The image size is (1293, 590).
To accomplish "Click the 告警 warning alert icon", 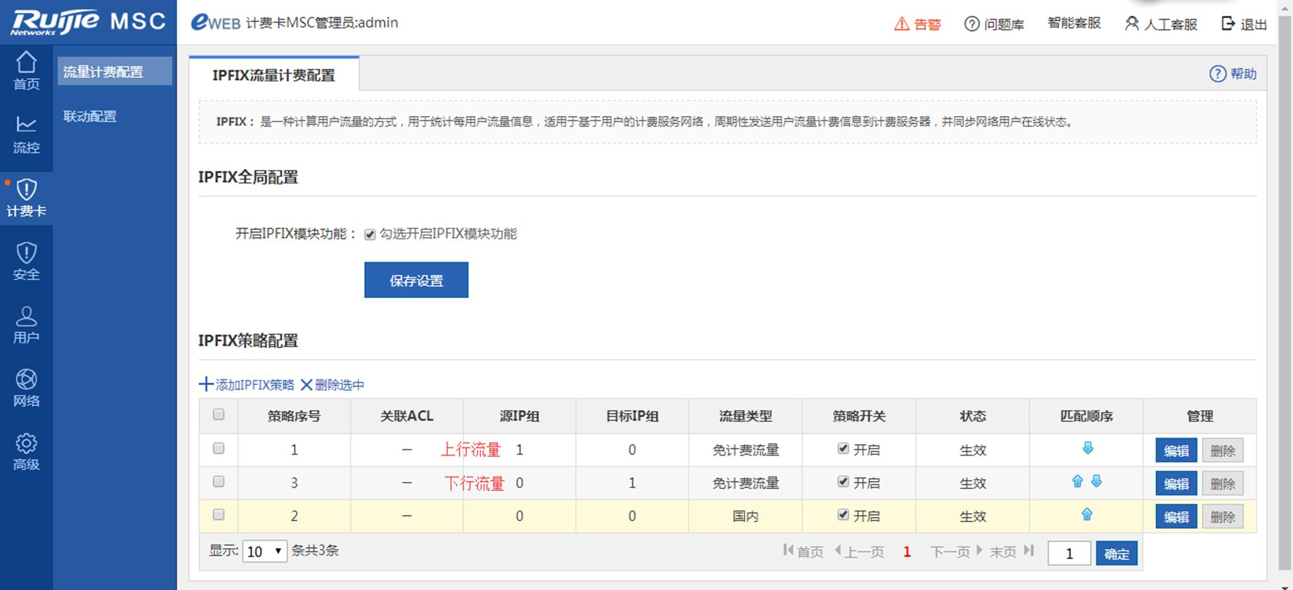I will [902, 24].
